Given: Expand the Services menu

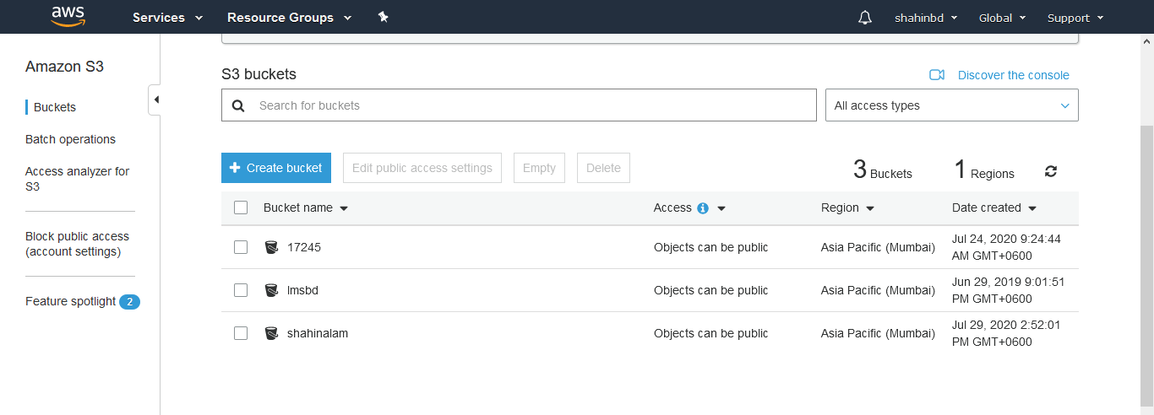Looking at the screenshot, I should point(167,18).
